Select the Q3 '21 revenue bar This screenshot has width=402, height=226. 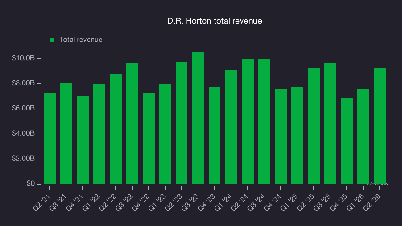(66, 133)
